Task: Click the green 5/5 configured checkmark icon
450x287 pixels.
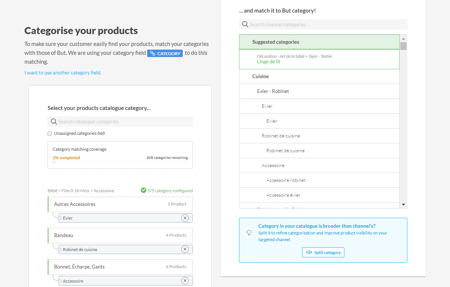Action: pyautogui.click(x=143, y=190)
